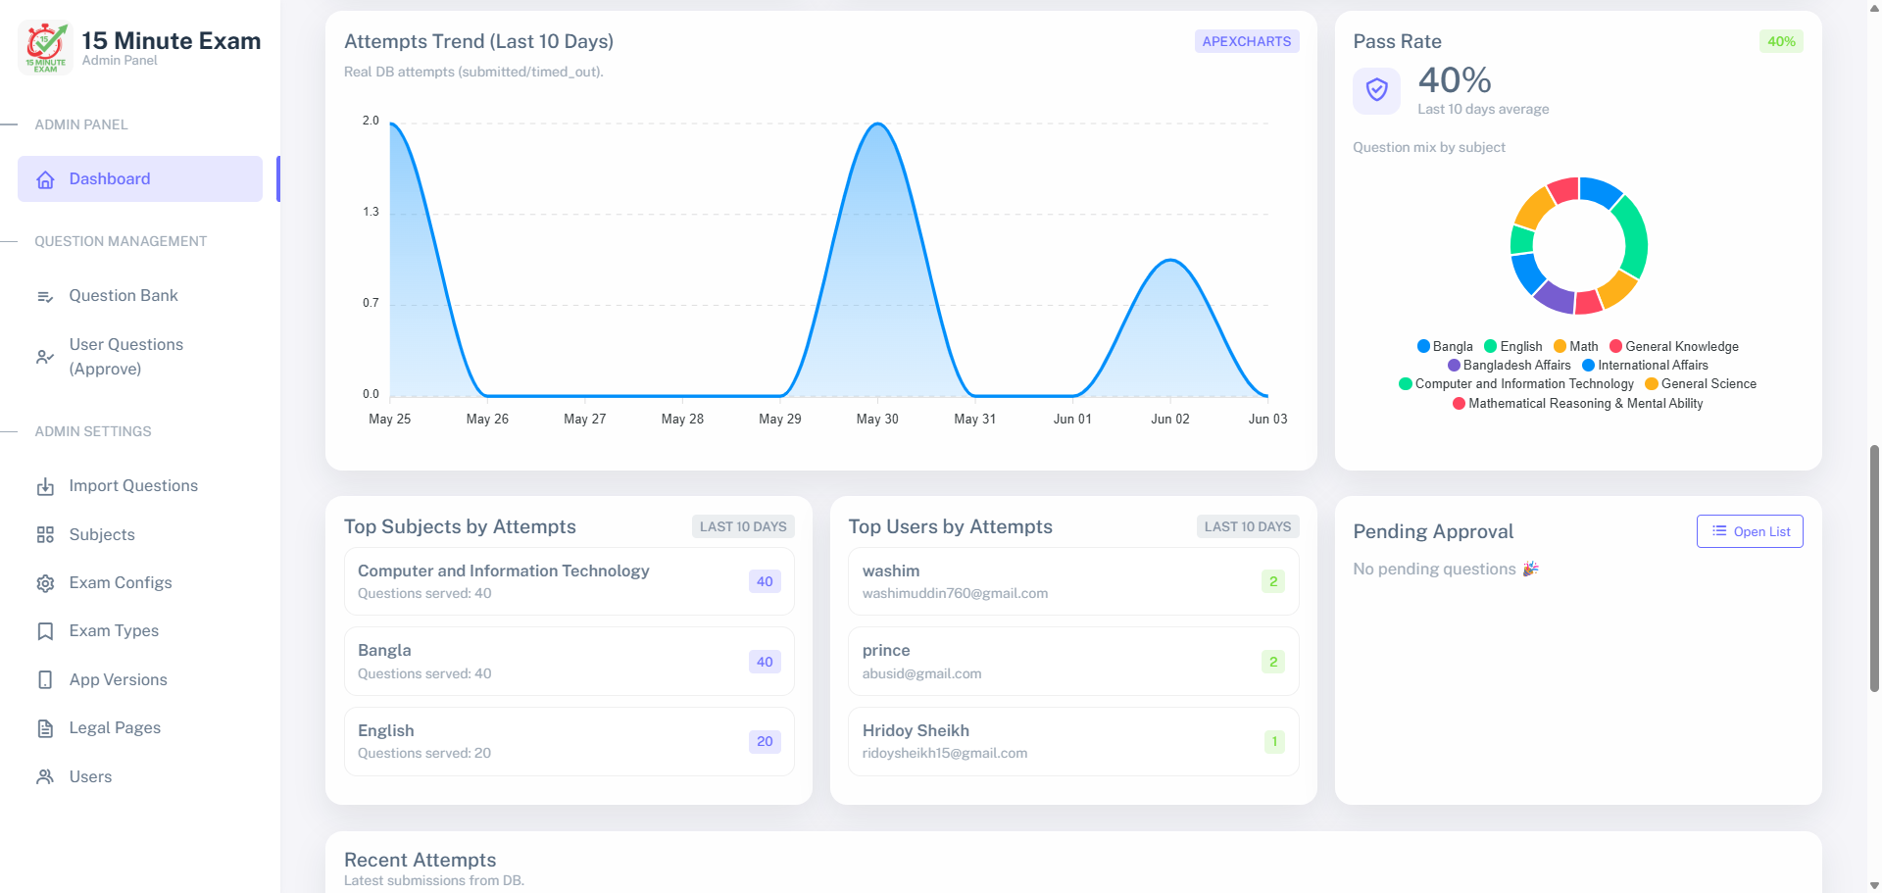Click user washim in top users
This screenshot has height=893, width=1882.
pyautogui.click(x=1073, y=581)
